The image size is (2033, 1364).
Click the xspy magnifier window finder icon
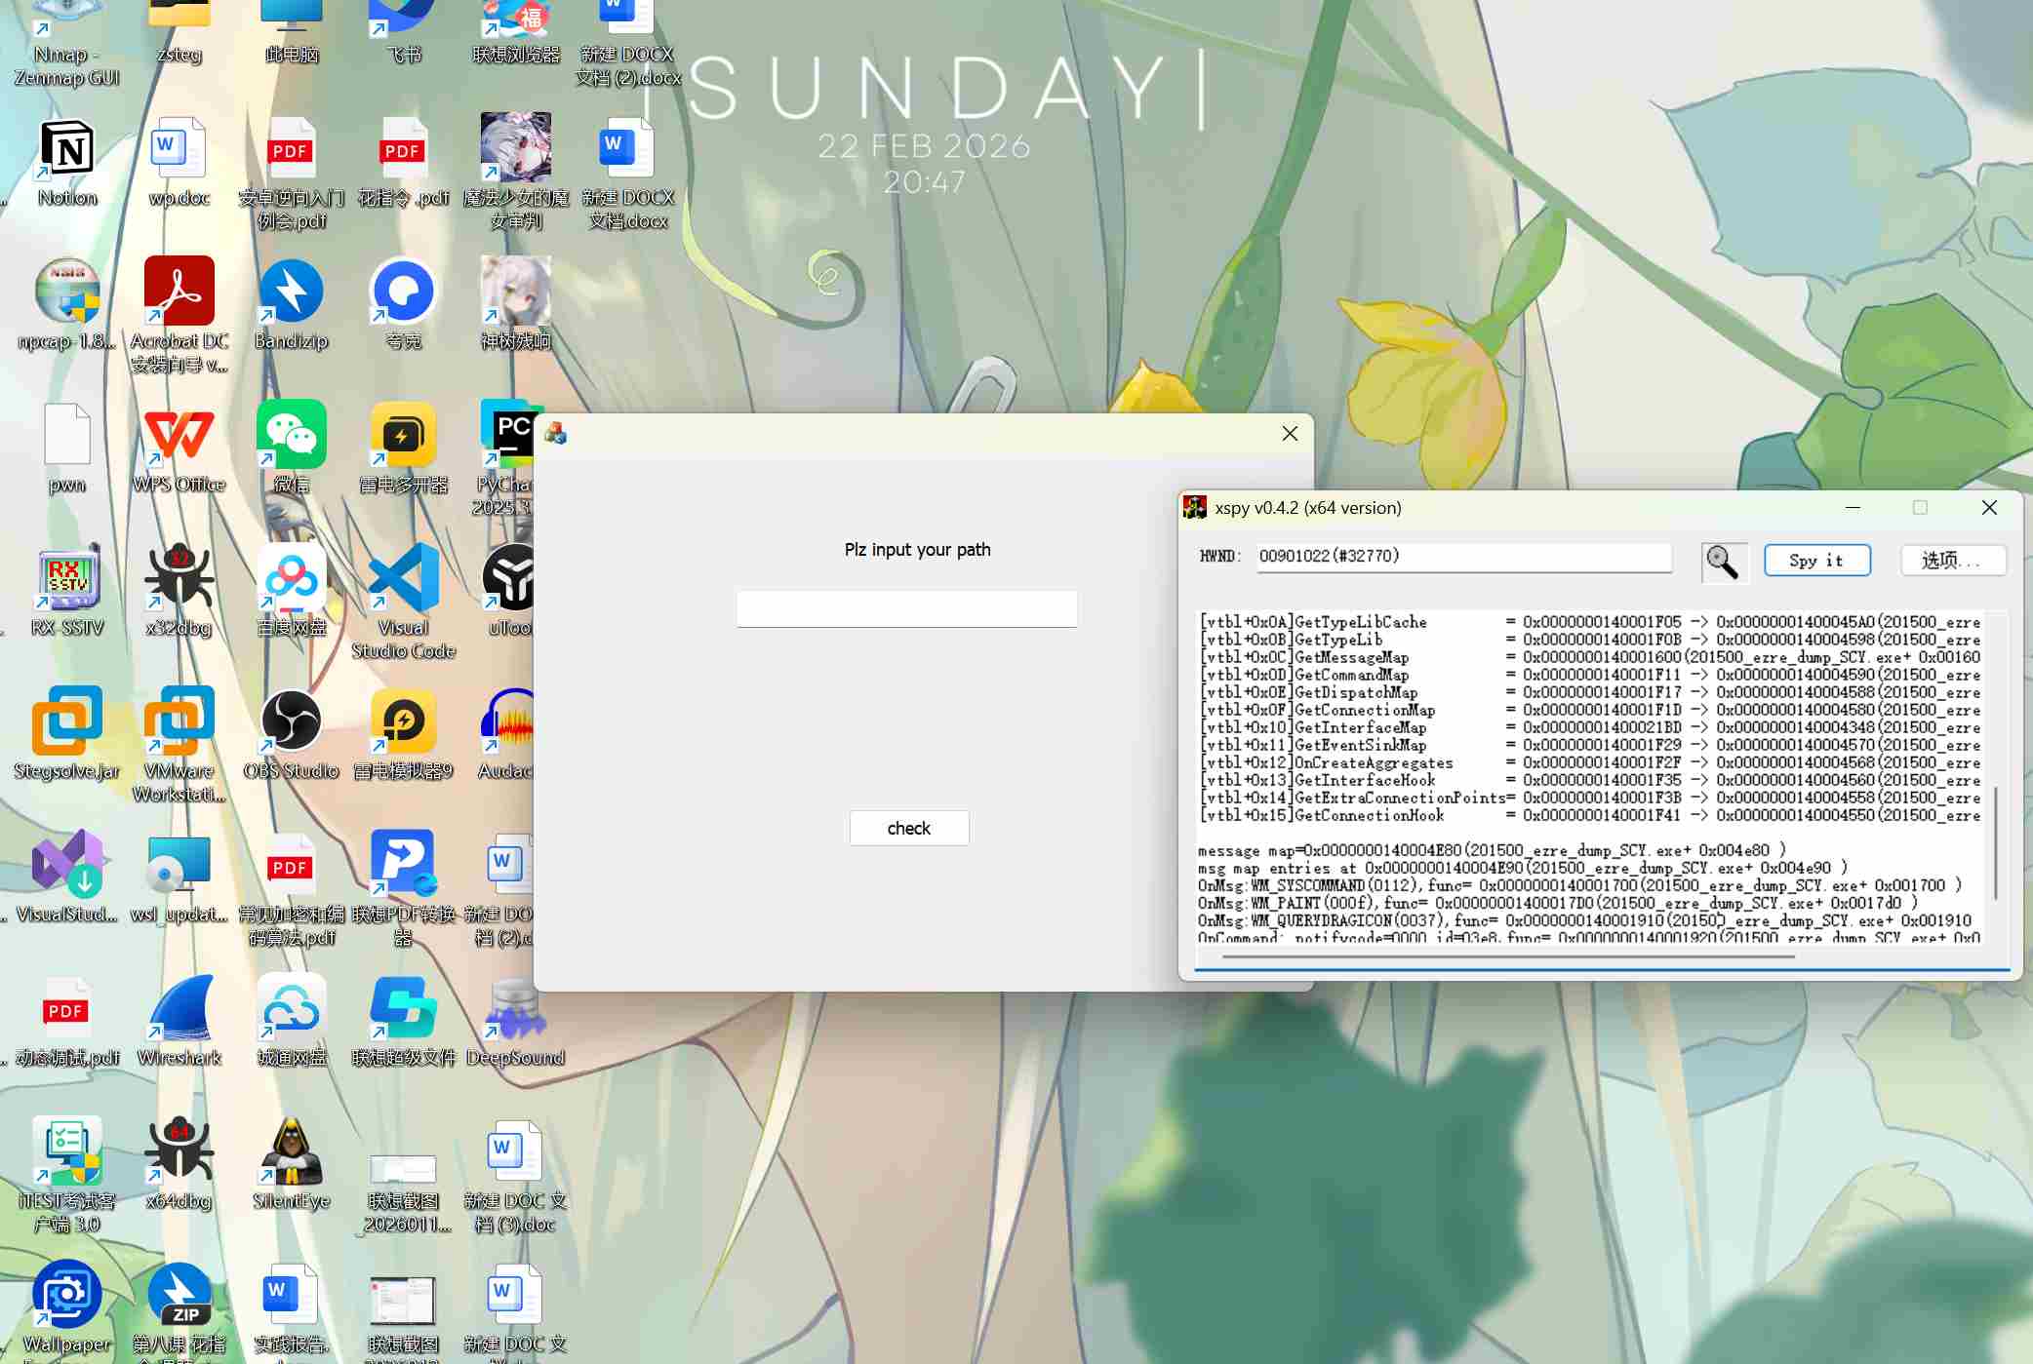[x=1723, y=562]
